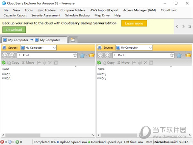Close the promotional banner
Viewport: 193px width, 145px height.
pos(190,26)
